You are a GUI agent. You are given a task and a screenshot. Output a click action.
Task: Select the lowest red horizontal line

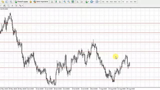[80, 80]
